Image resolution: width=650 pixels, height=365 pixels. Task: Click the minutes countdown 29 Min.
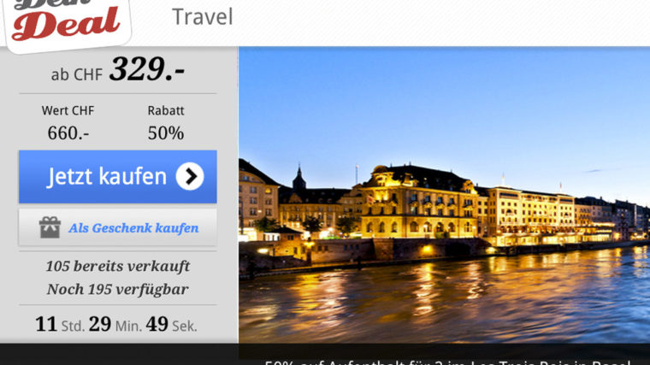tap(115, 325)
